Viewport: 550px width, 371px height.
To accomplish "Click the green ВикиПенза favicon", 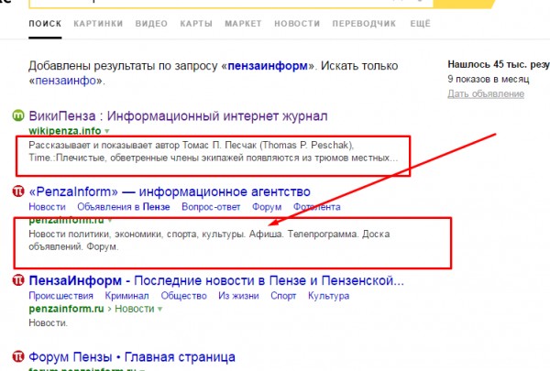I will click(18, 115).
